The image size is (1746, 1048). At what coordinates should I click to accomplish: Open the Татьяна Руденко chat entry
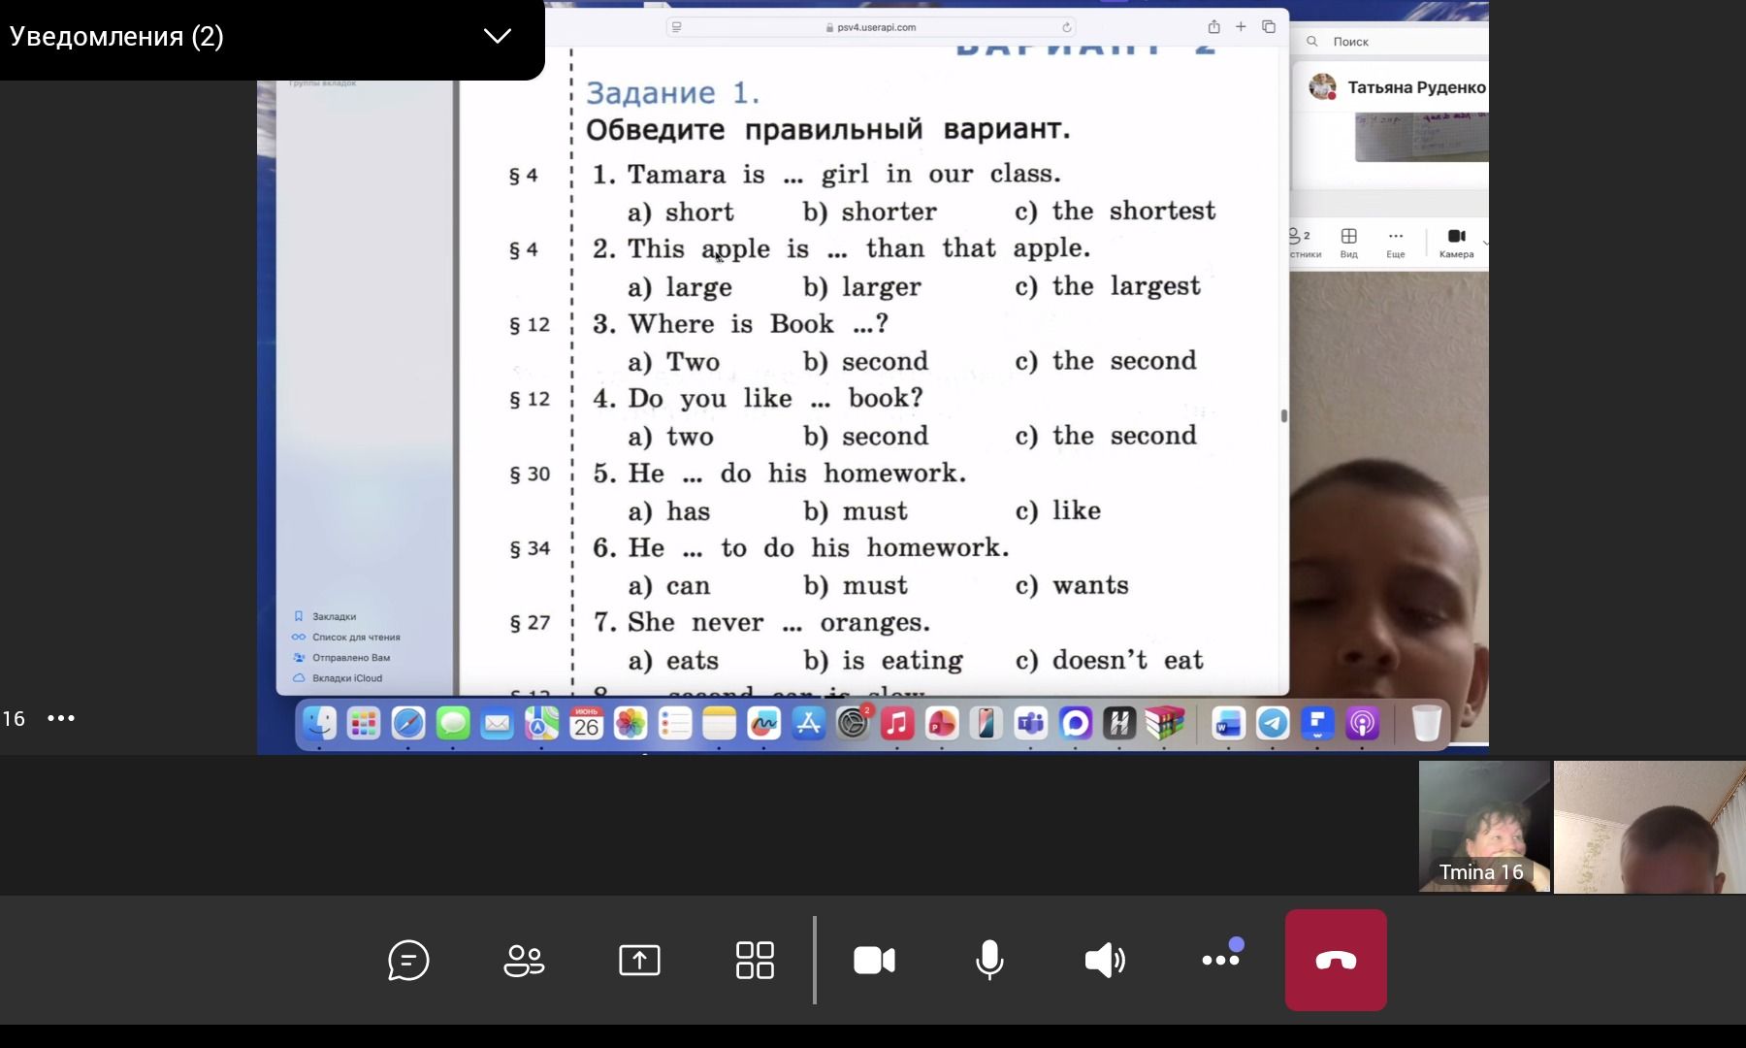[1397, 87]
